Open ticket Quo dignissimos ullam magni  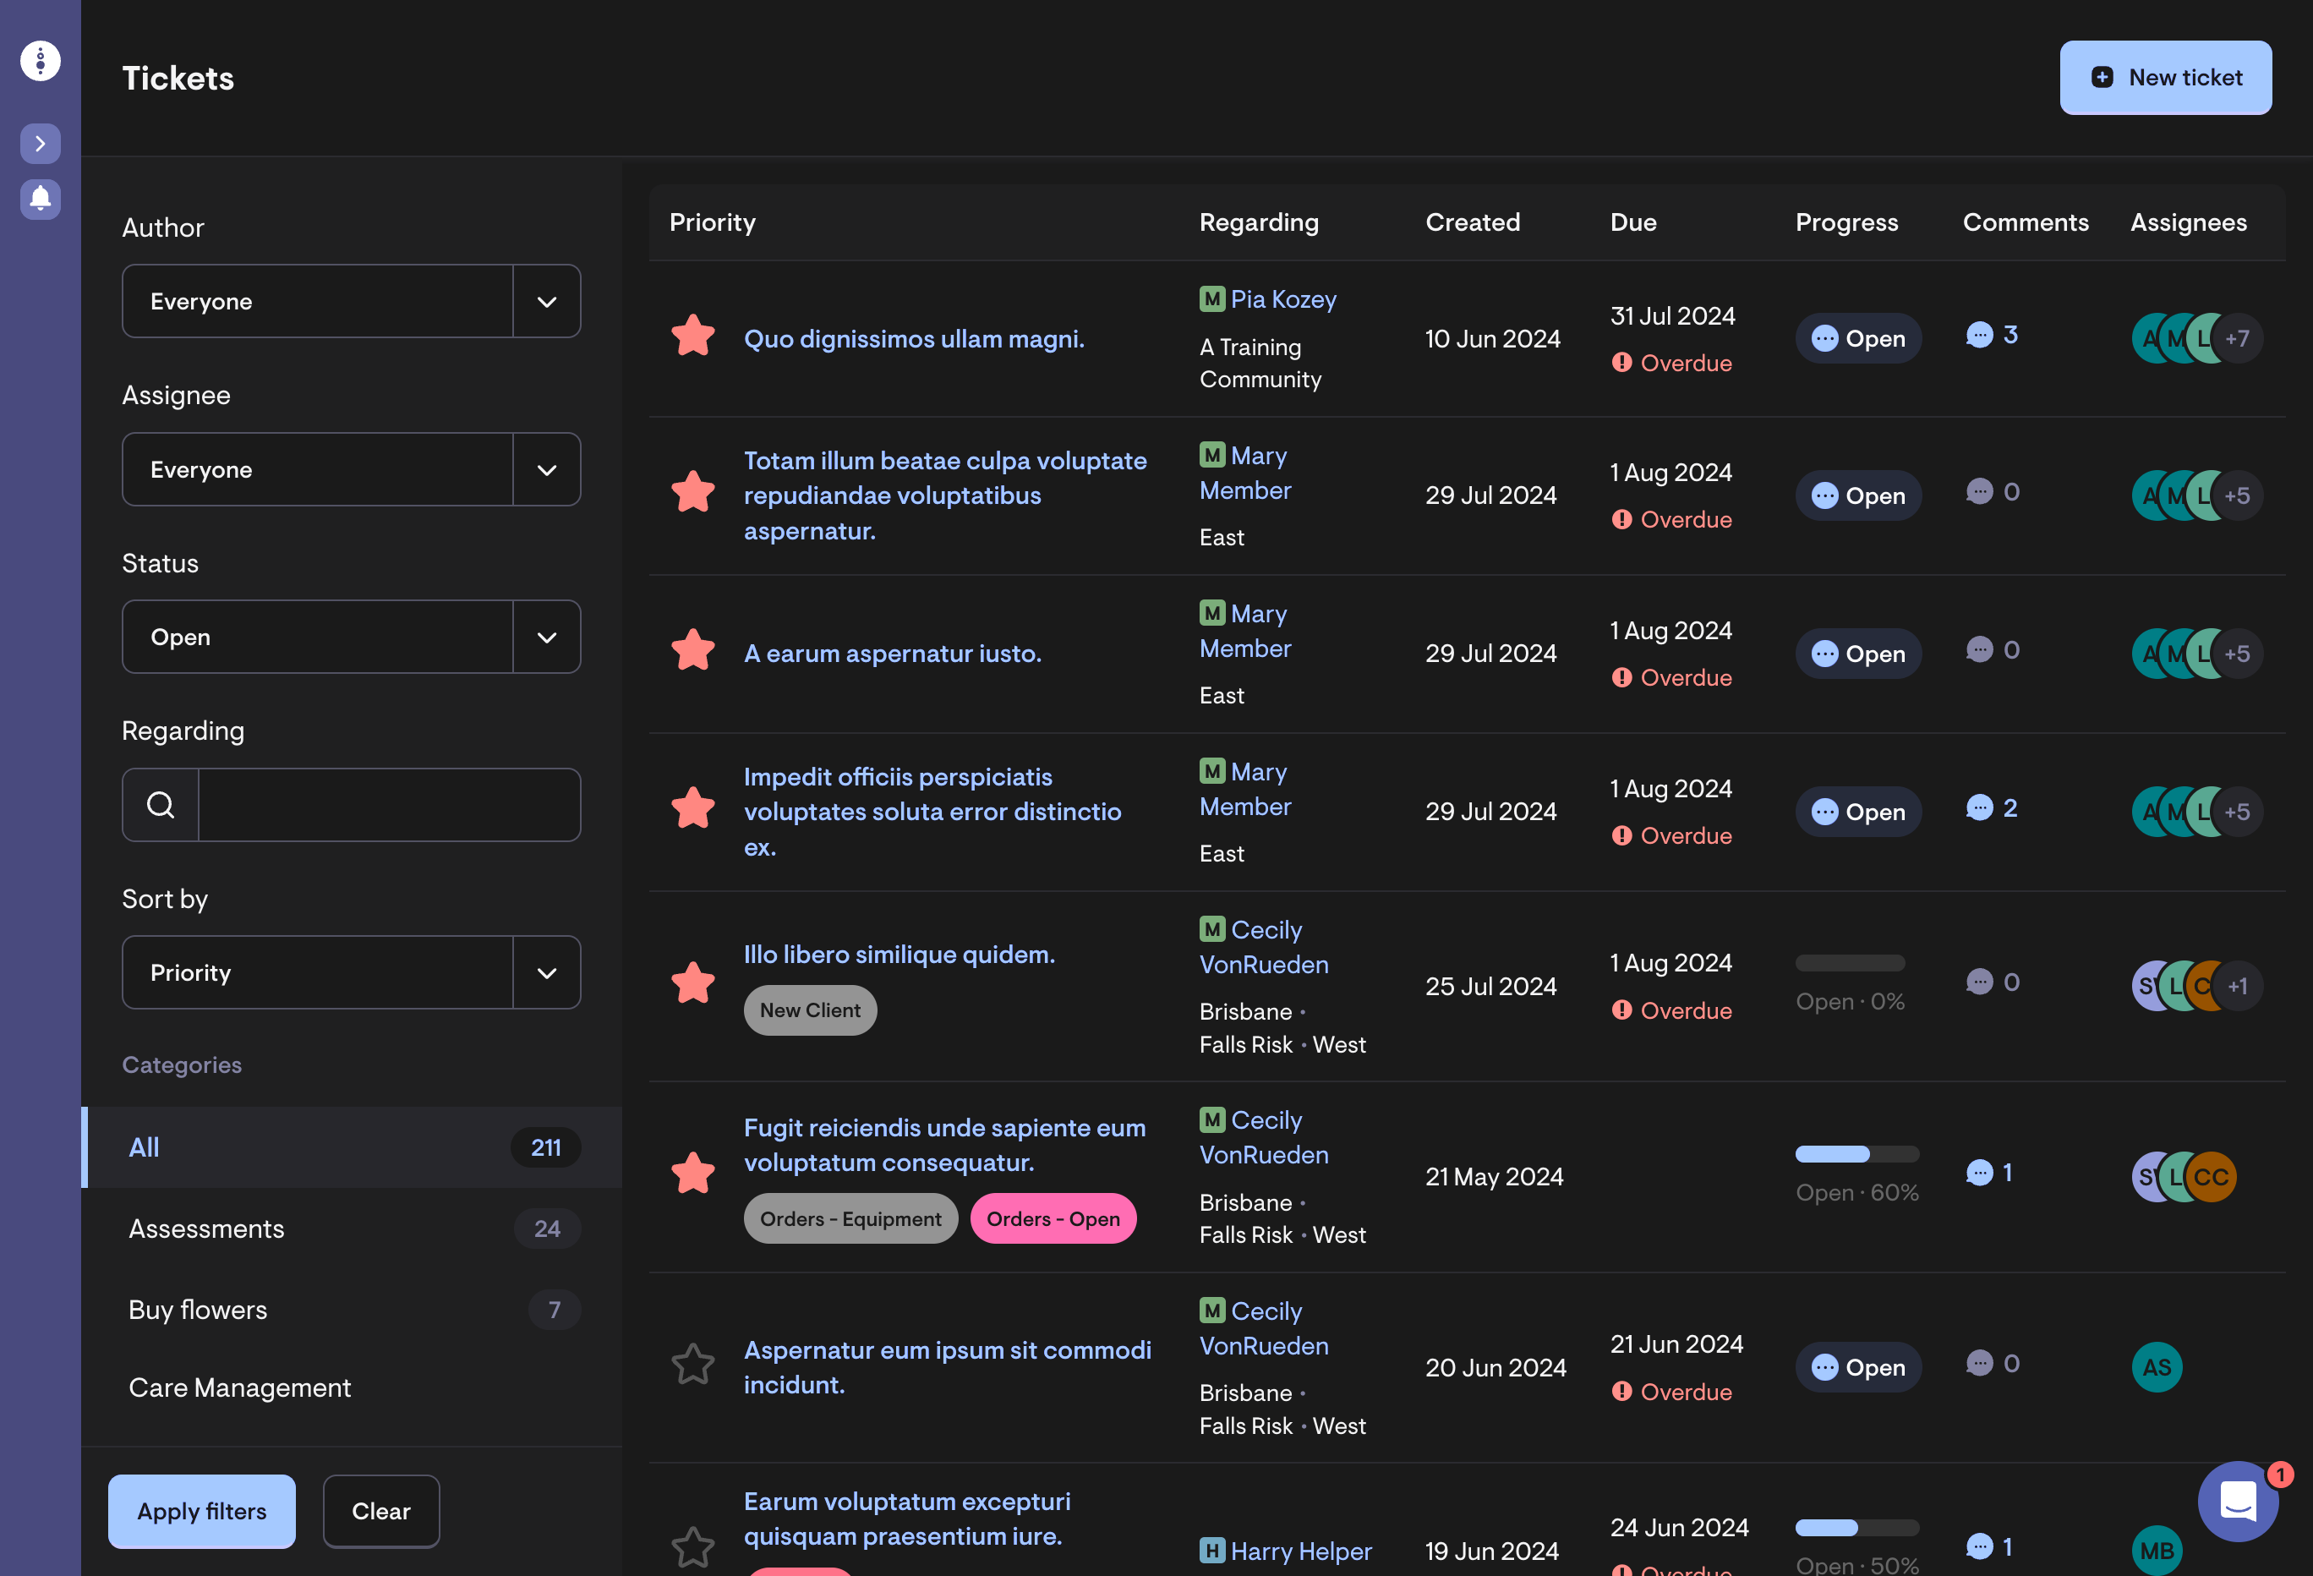tap(914, 338)
